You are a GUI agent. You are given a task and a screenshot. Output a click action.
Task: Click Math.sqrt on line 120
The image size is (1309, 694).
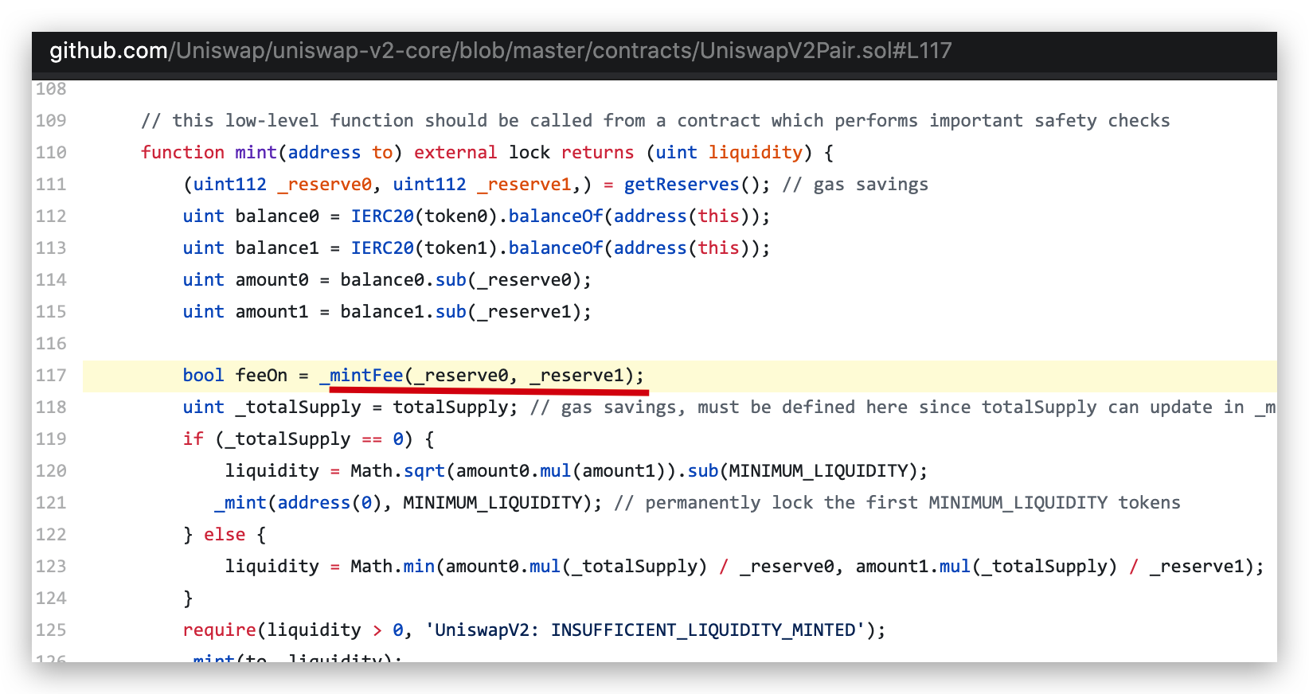(x=397, y=471)
